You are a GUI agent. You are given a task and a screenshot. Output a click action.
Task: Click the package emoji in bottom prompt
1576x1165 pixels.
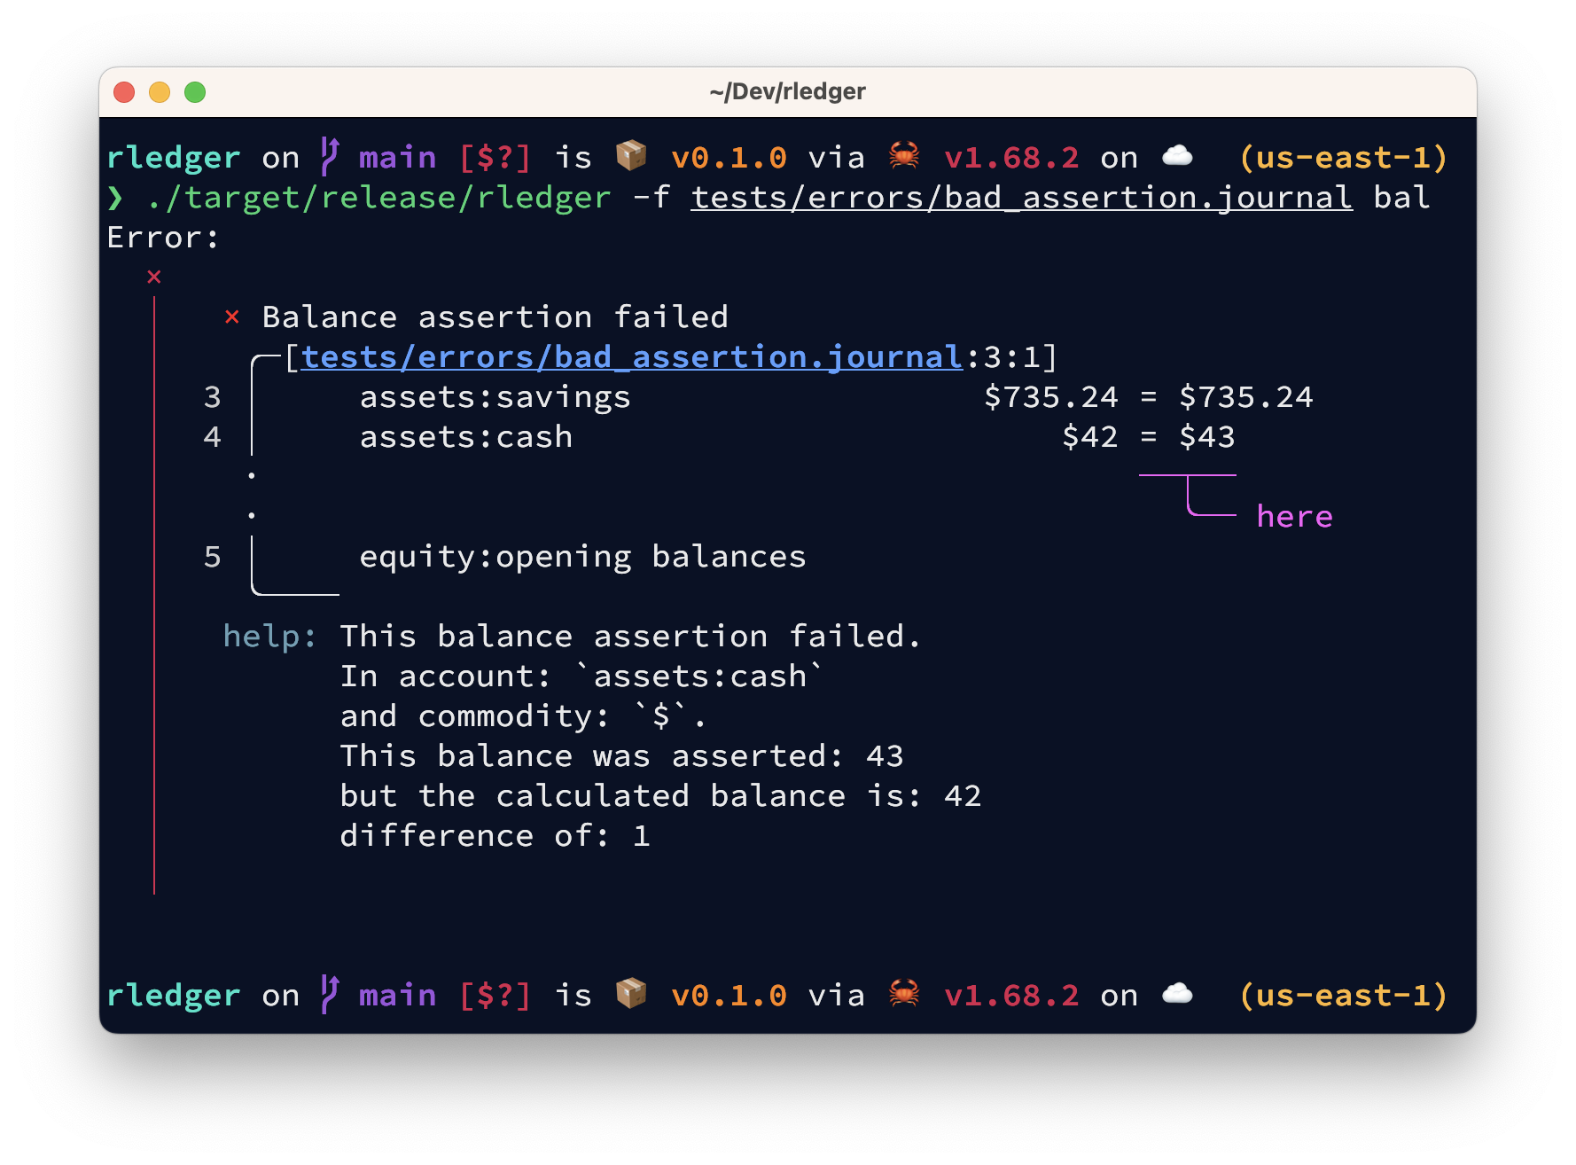(631, 994)
